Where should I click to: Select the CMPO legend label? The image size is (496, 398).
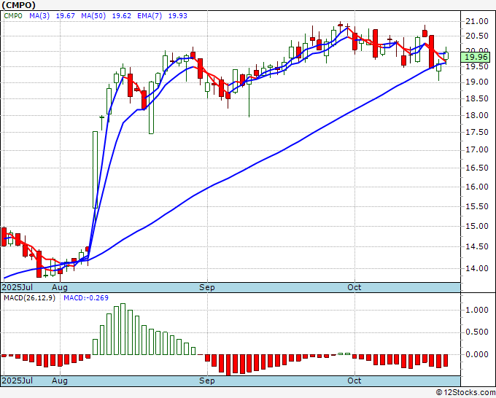click(13, 16)
